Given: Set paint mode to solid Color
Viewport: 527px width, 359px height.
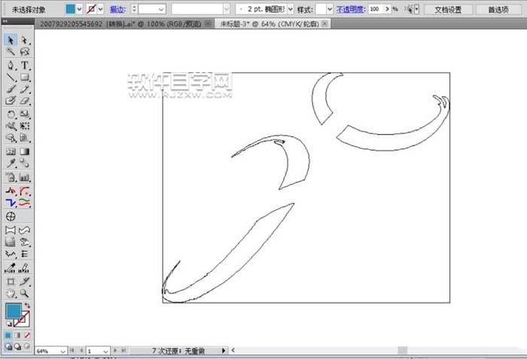Looking at the screenshot, I should 8,336.
